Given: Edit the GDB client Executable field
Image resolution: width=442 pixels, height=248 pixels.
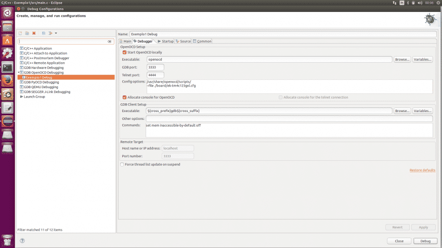Looking at the screenshot, I should pos(269,111).
